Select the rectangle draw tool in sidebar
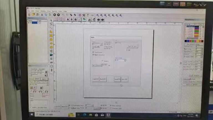 51,36
